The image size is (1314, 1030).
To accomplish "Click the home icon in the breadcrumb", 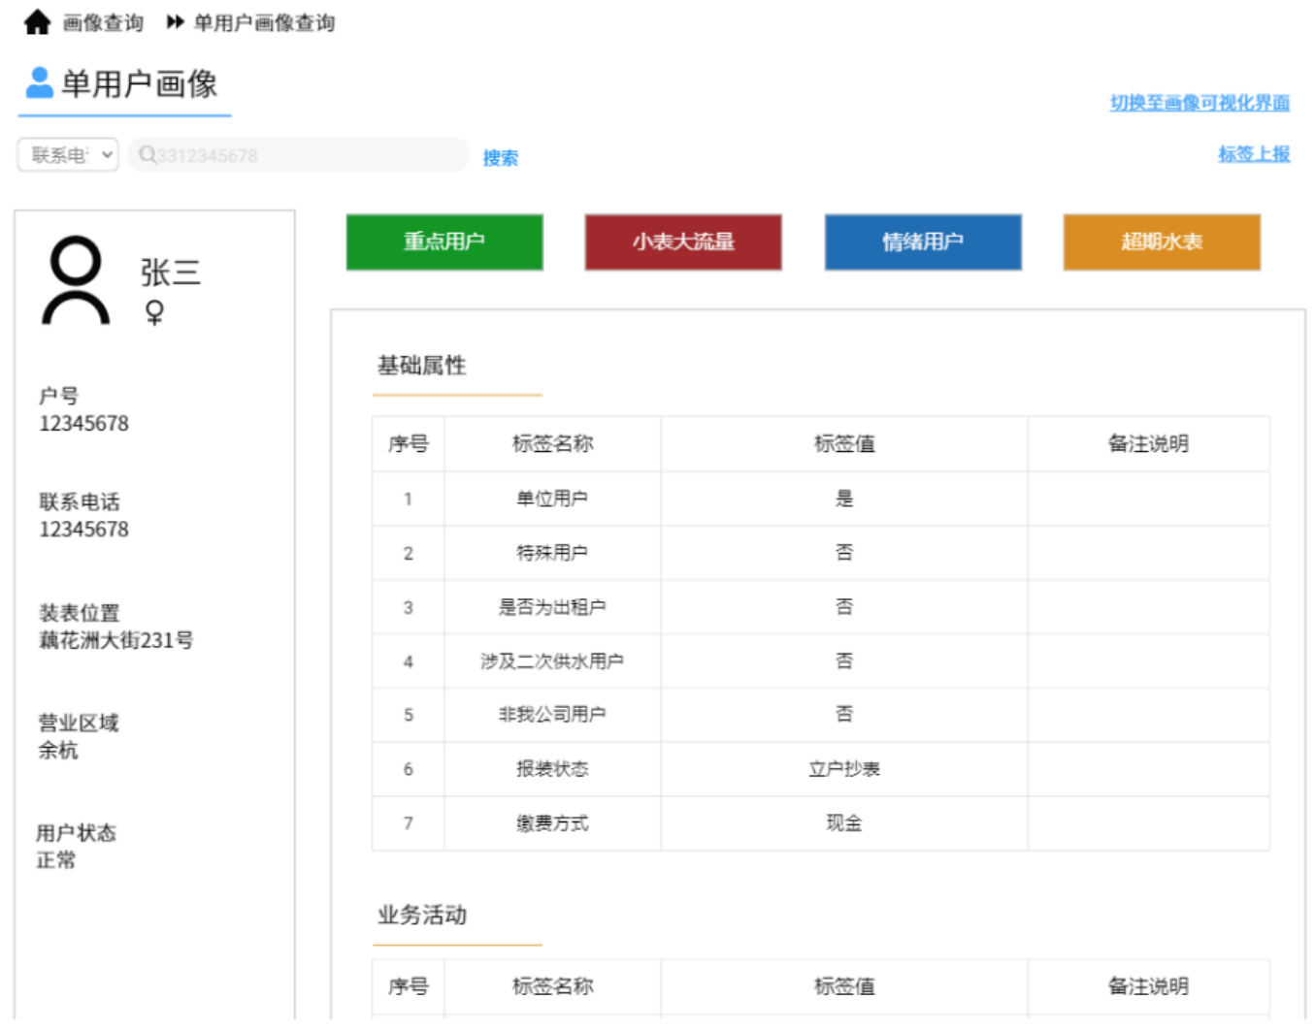I will [x=37, y=20].
